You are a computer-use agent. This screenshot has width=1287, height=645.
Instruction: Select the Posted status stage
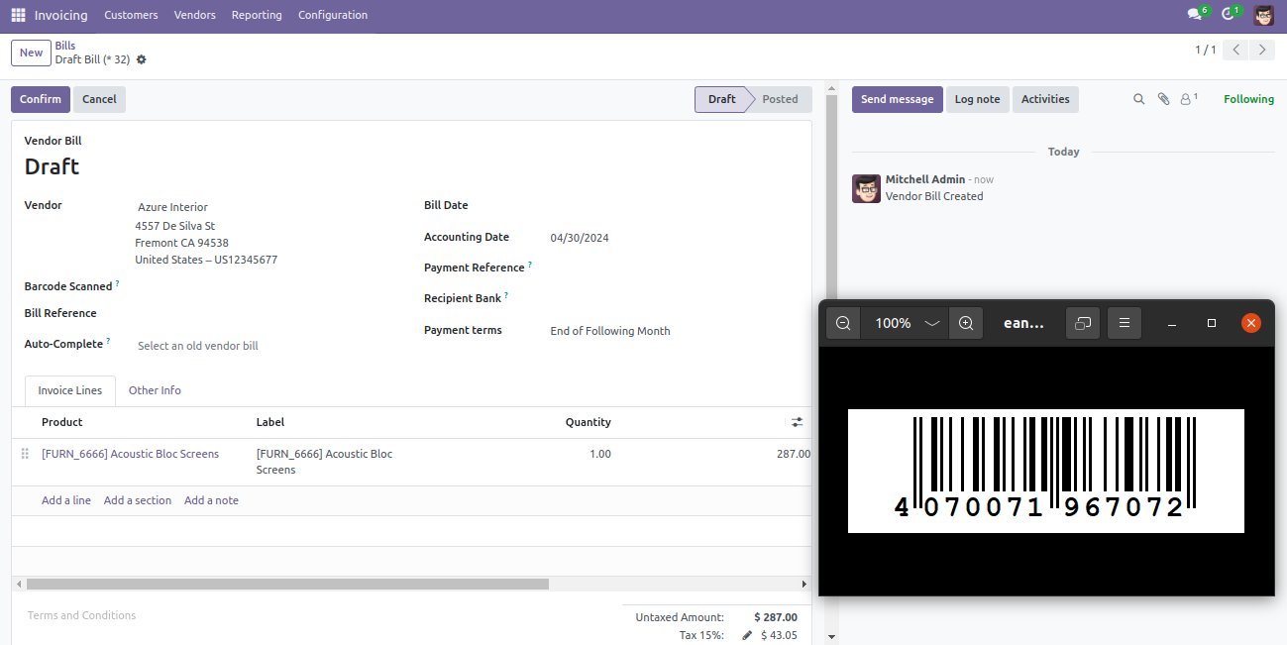tap(780, 99)
